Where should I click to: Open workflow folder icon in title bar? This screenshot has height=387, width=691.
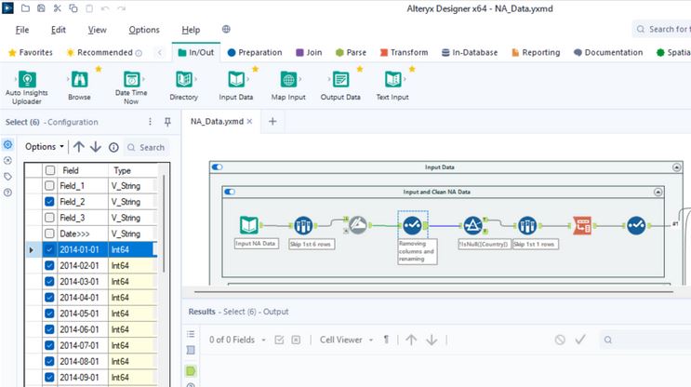(25, 8)
